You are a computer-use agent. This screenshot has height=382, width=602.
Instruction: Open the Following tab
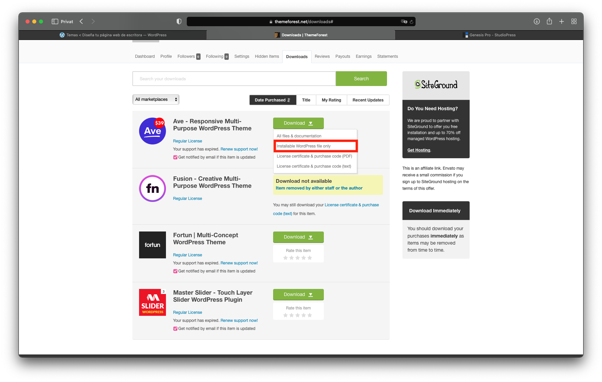coord(217,56)
